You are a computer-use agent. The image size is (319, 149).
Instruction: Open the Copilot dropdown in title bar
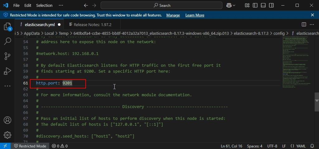click(x=231, y=5)
